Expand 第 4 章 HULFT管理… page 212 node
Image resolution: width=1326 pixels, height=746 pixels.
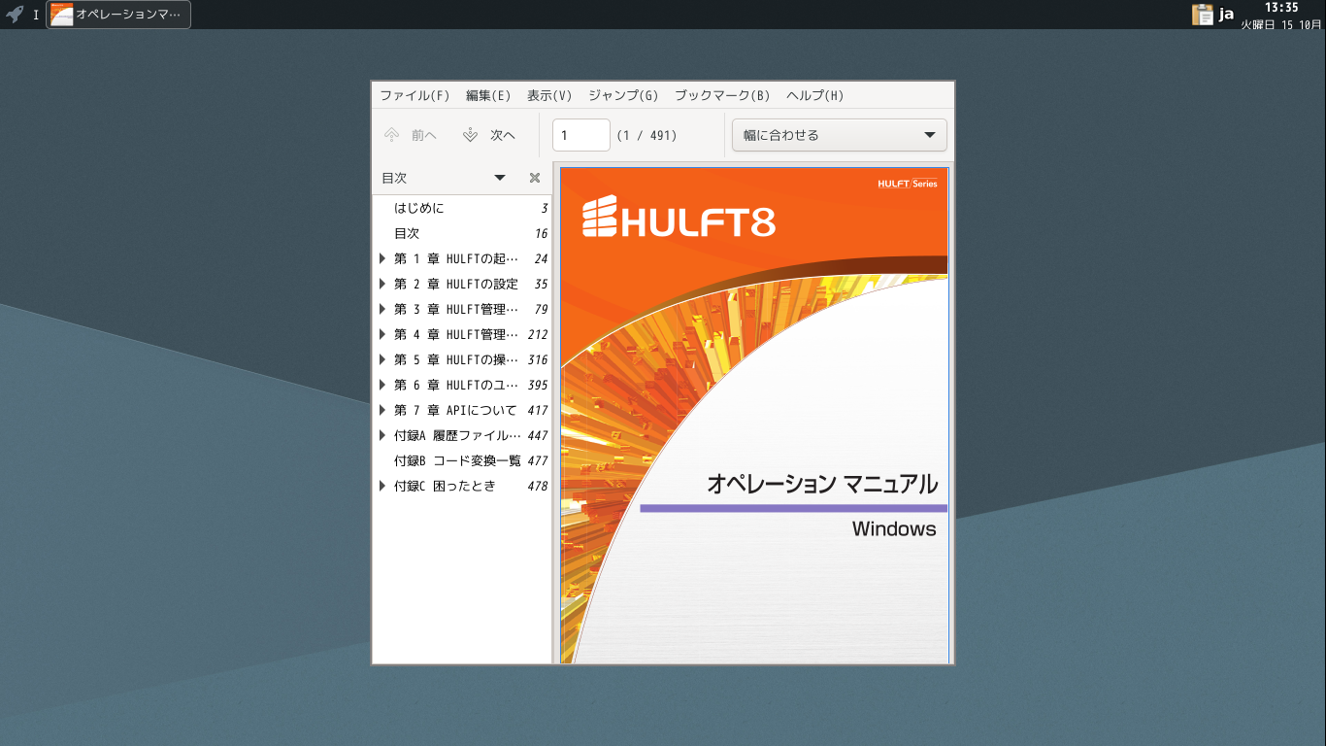382,334
